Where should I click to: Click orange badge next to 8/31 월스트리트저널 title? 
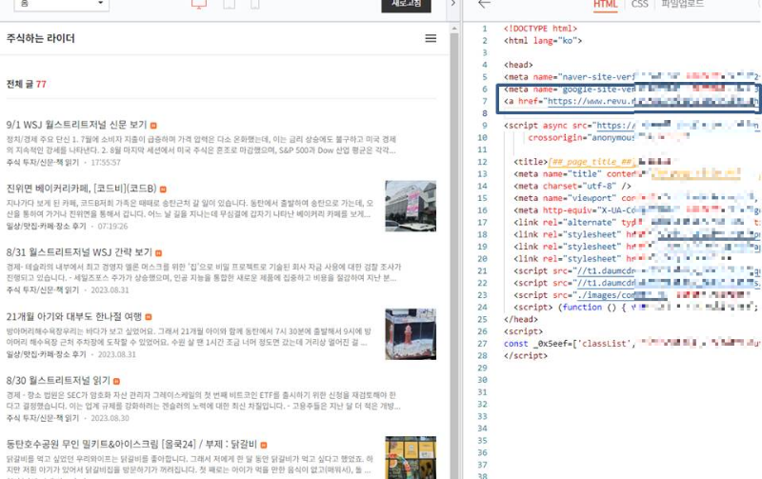coord(158,253)
